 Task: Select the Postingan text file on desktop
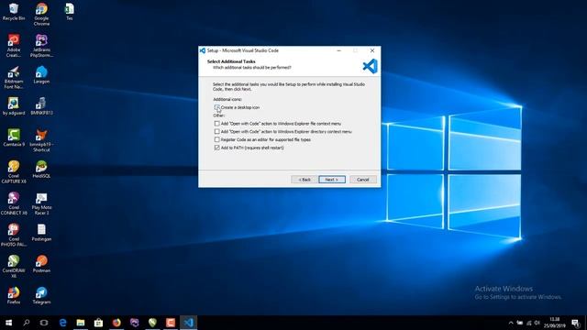coord(41,232)
